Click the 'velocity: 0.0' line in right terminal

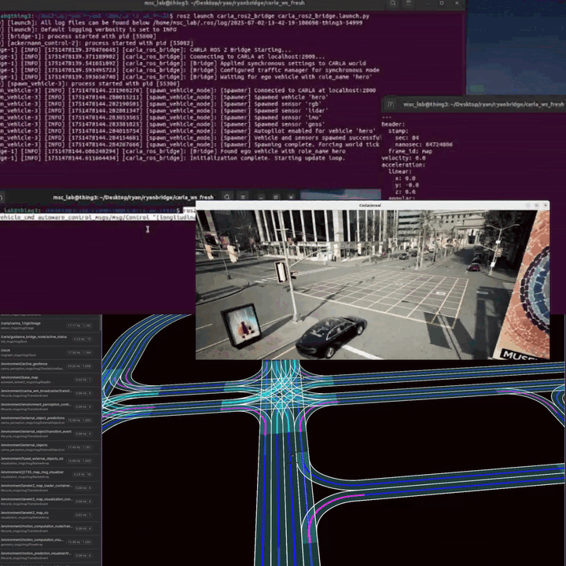click(x=403, y=158)
